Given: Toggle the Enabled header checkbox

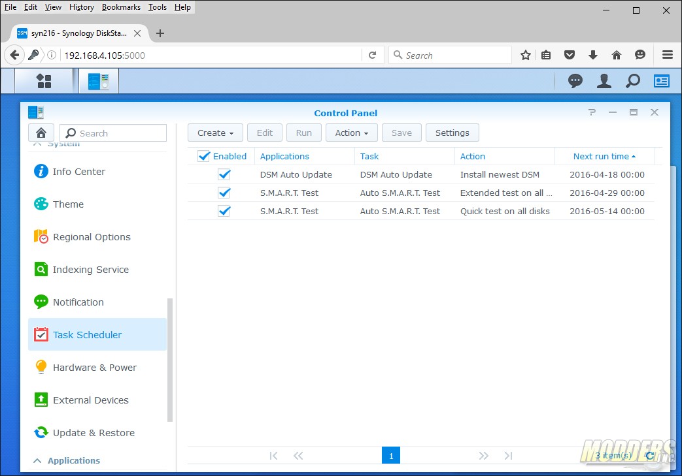Looking at the screenshot, I should [203, 156].
